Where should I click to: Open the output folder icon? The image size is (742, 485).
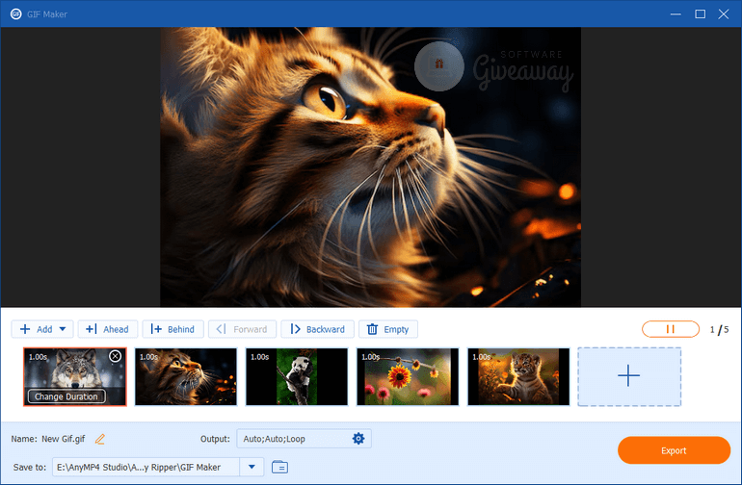point(279,467)
